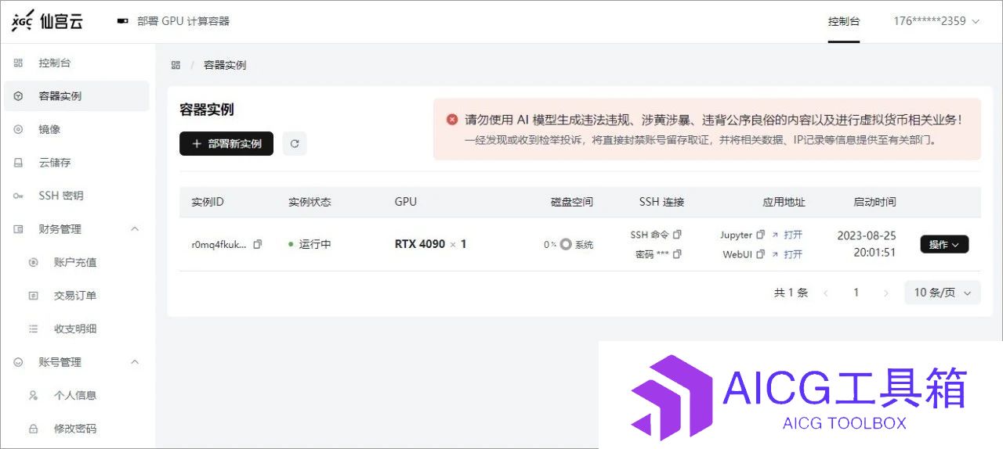Click the 仙宫云 XGC logo
The width and height of the screenshot is (1003, 449).
coord(46,22)
